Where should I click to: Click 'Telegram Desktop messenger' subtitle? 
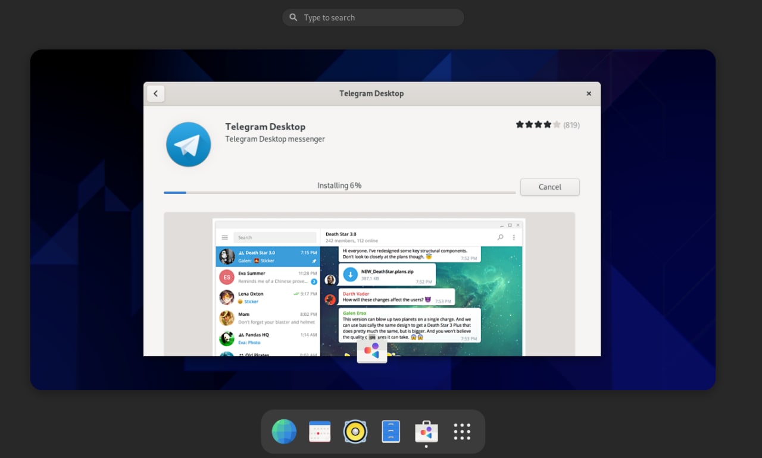pyautogui.click(x=275, y=139)
